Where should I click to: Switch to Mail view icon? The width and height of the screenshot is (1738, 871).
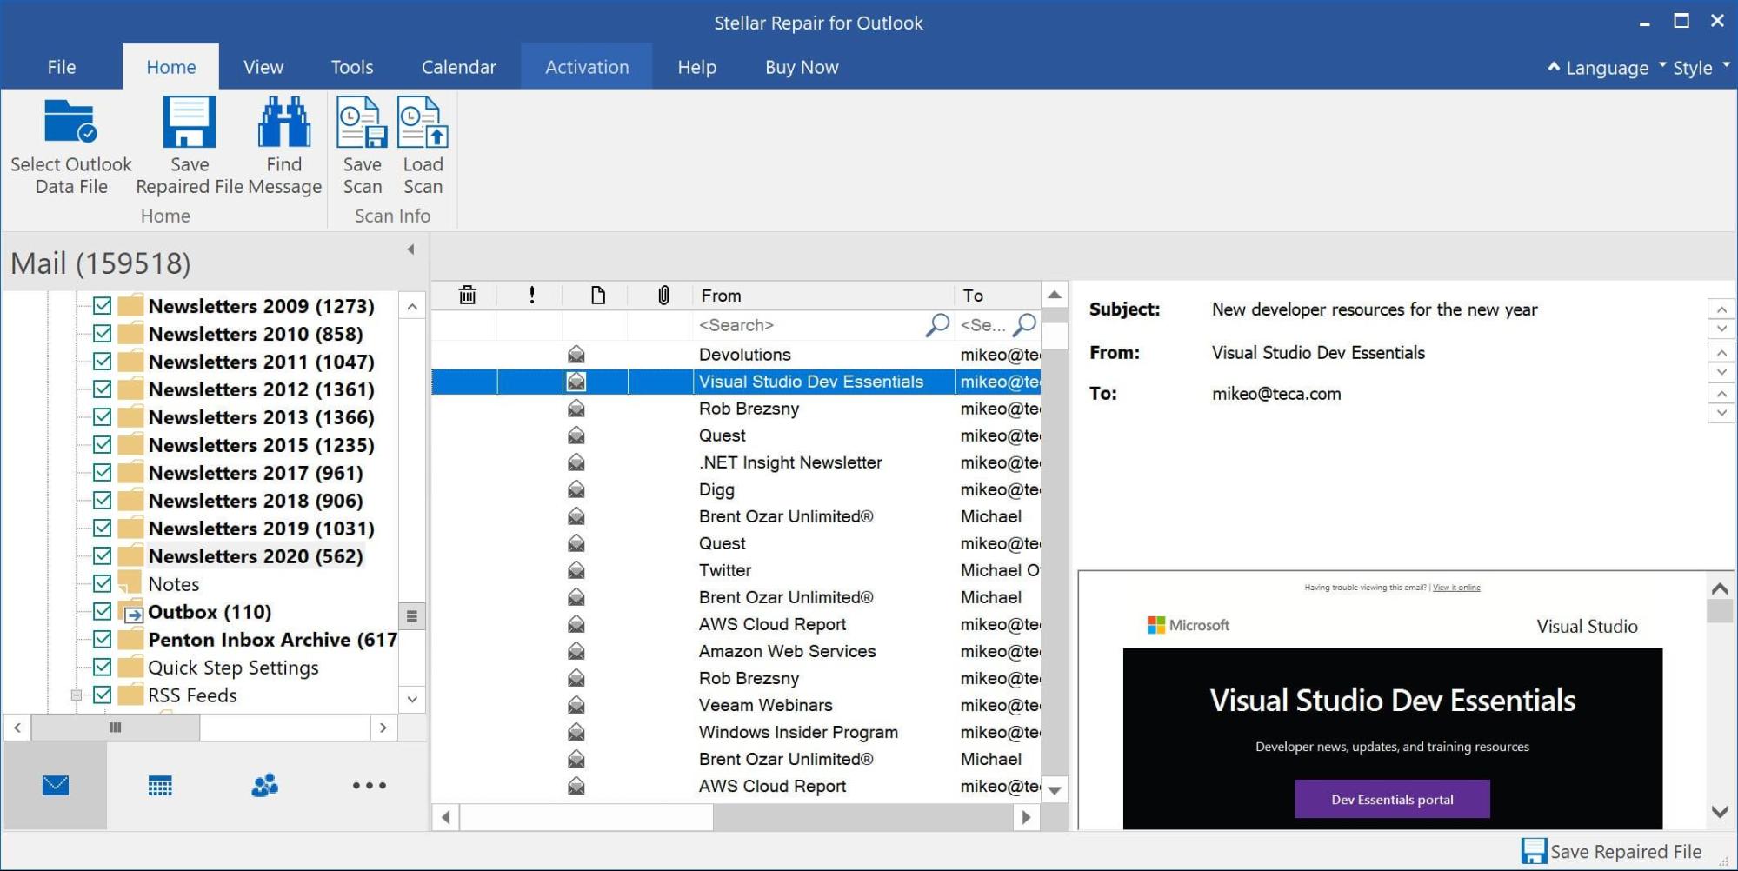tap(56, 786)
